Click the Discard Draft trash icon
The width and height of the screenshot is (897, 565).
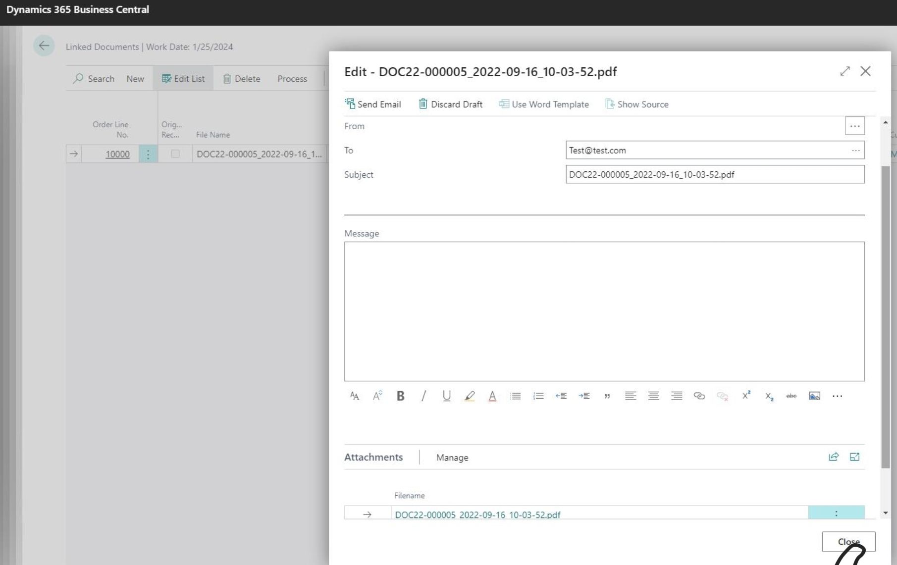[x=423, y=103]
